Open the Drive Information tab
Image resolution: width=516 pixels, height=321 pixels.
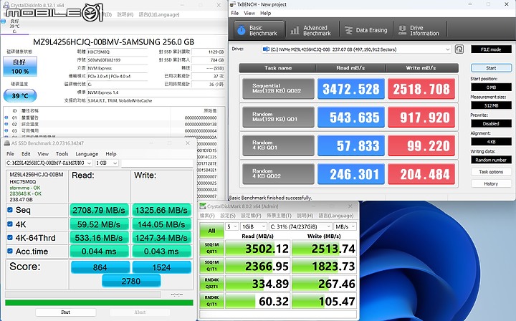pos(419,30)
